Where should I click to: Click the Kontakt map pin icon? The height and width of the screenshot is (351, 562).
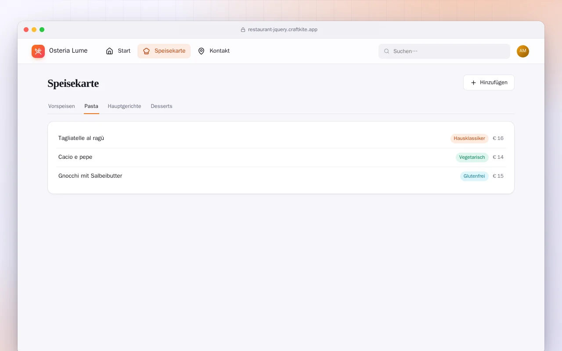tap(202, 51)
